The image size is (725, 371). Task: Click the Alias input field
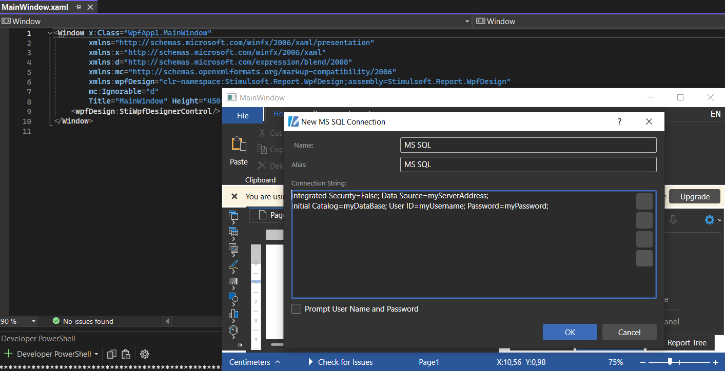[x=528, y=164]
